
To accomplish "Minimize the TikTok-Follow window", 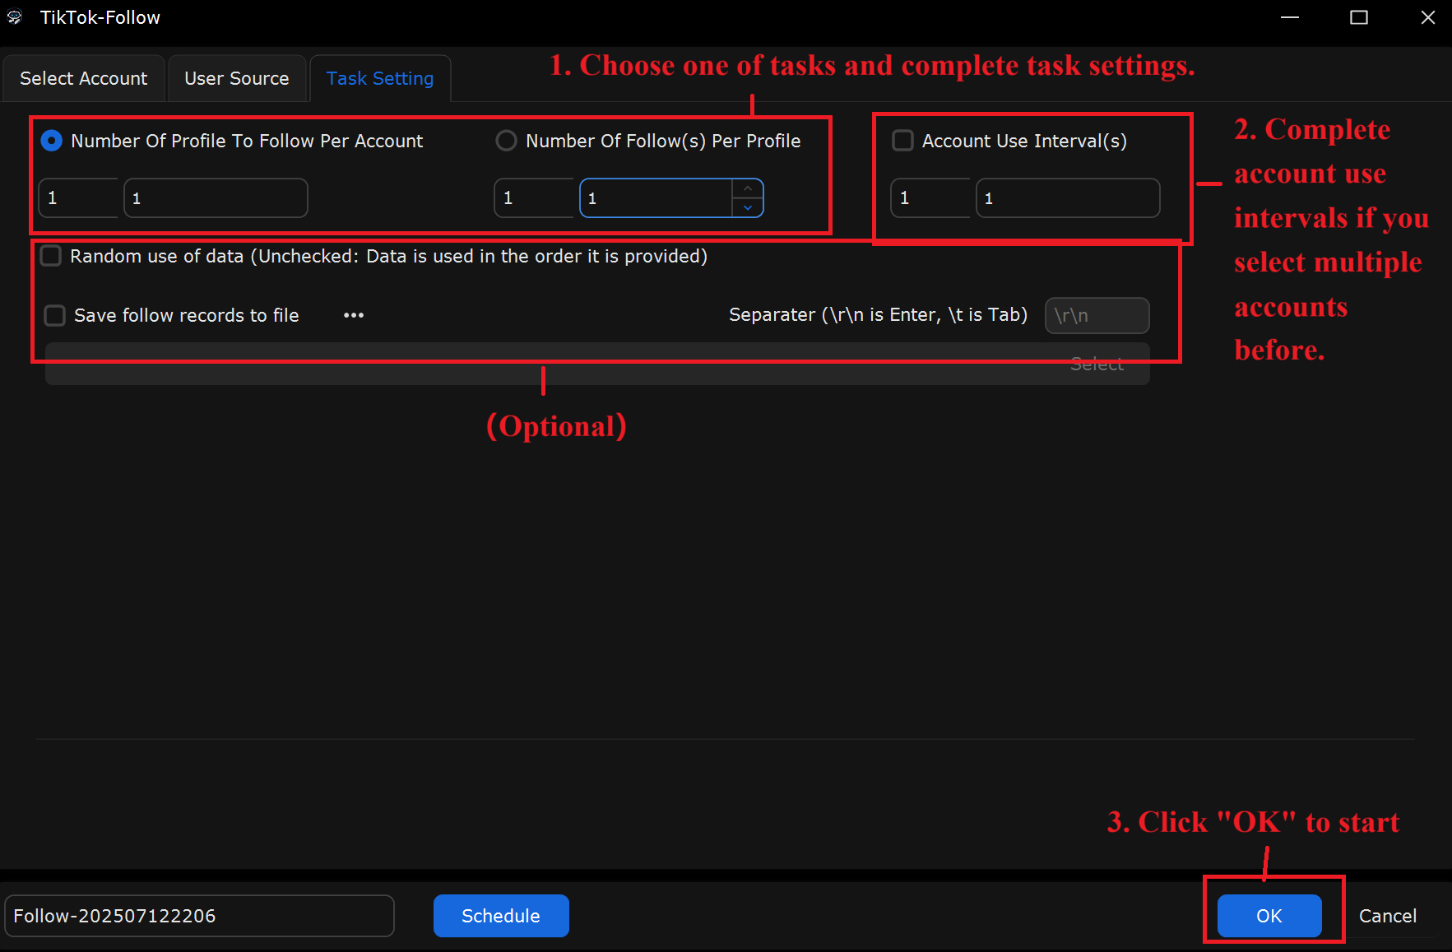I will pos(1290,17).
